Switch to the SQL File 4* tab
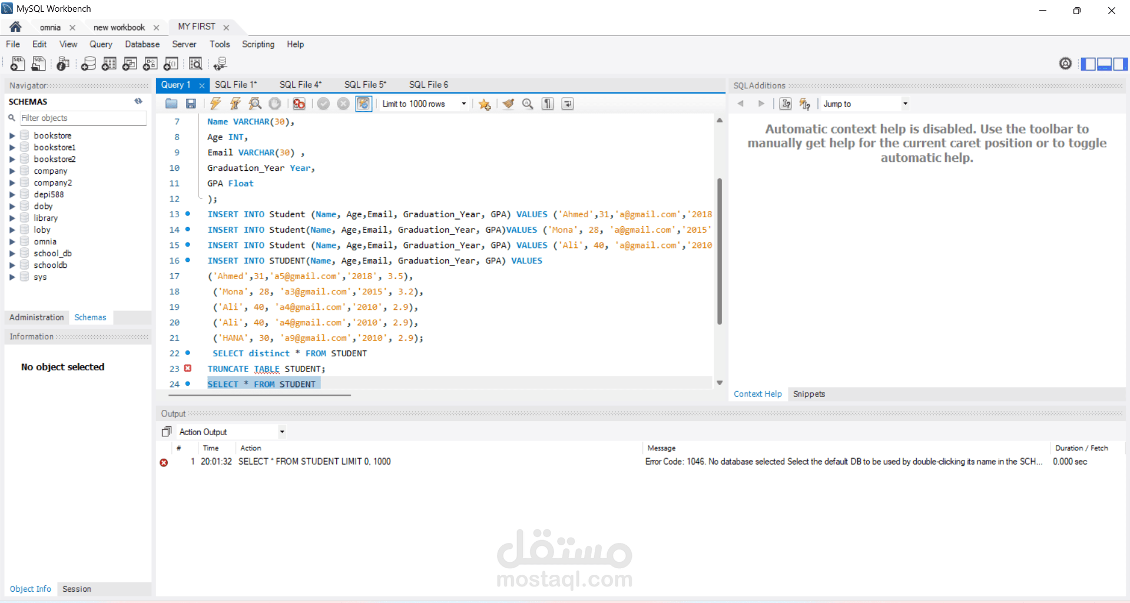The height and width of the screenshot is (603, 1130). point(301,85)
